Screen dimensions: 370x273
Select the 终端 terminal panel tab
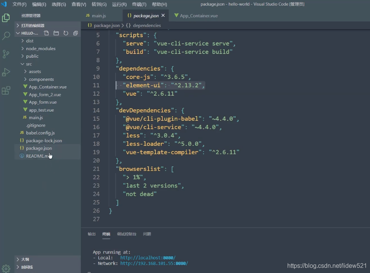106,234
